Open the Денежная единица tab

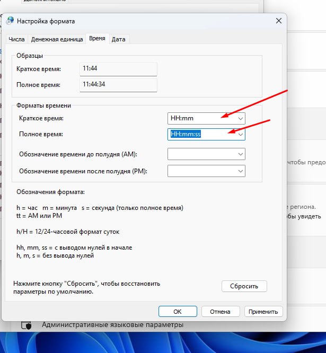(57, 39)
